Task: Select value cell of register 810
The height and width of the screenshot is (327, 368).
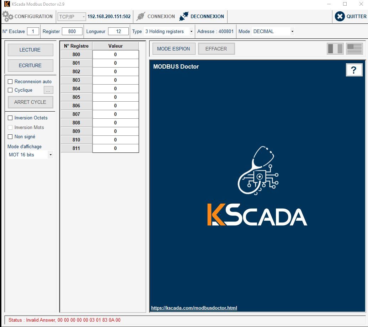Action: 116,140
